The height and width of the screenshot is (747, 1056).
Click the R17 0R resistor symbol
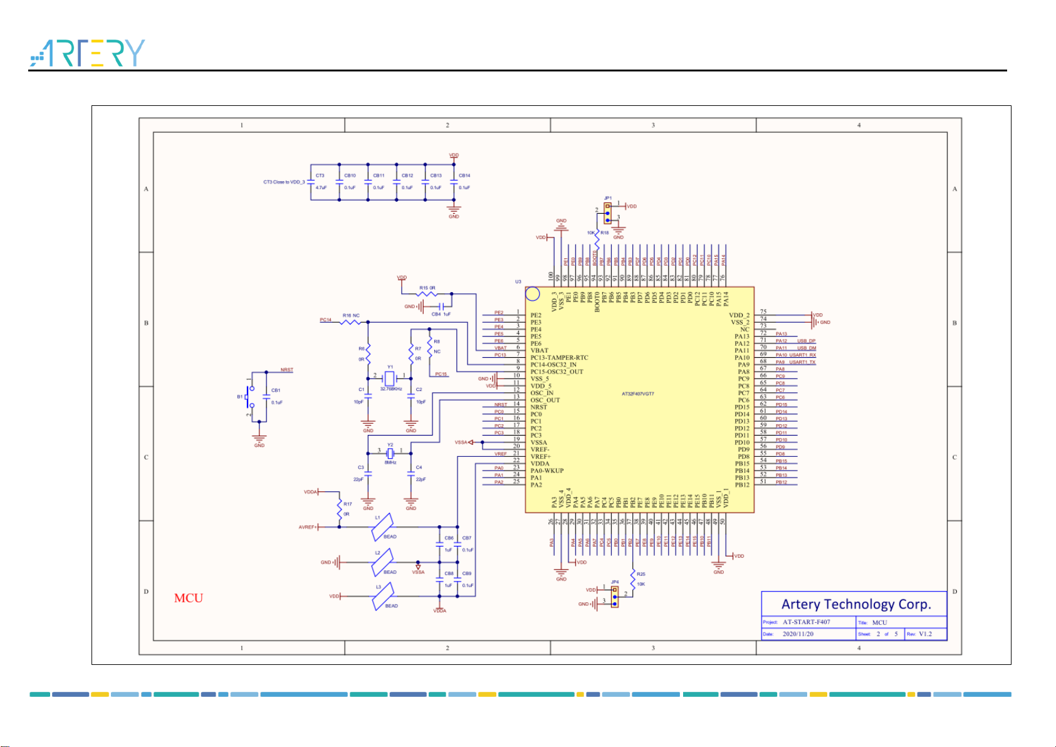(x=340, y=509)
